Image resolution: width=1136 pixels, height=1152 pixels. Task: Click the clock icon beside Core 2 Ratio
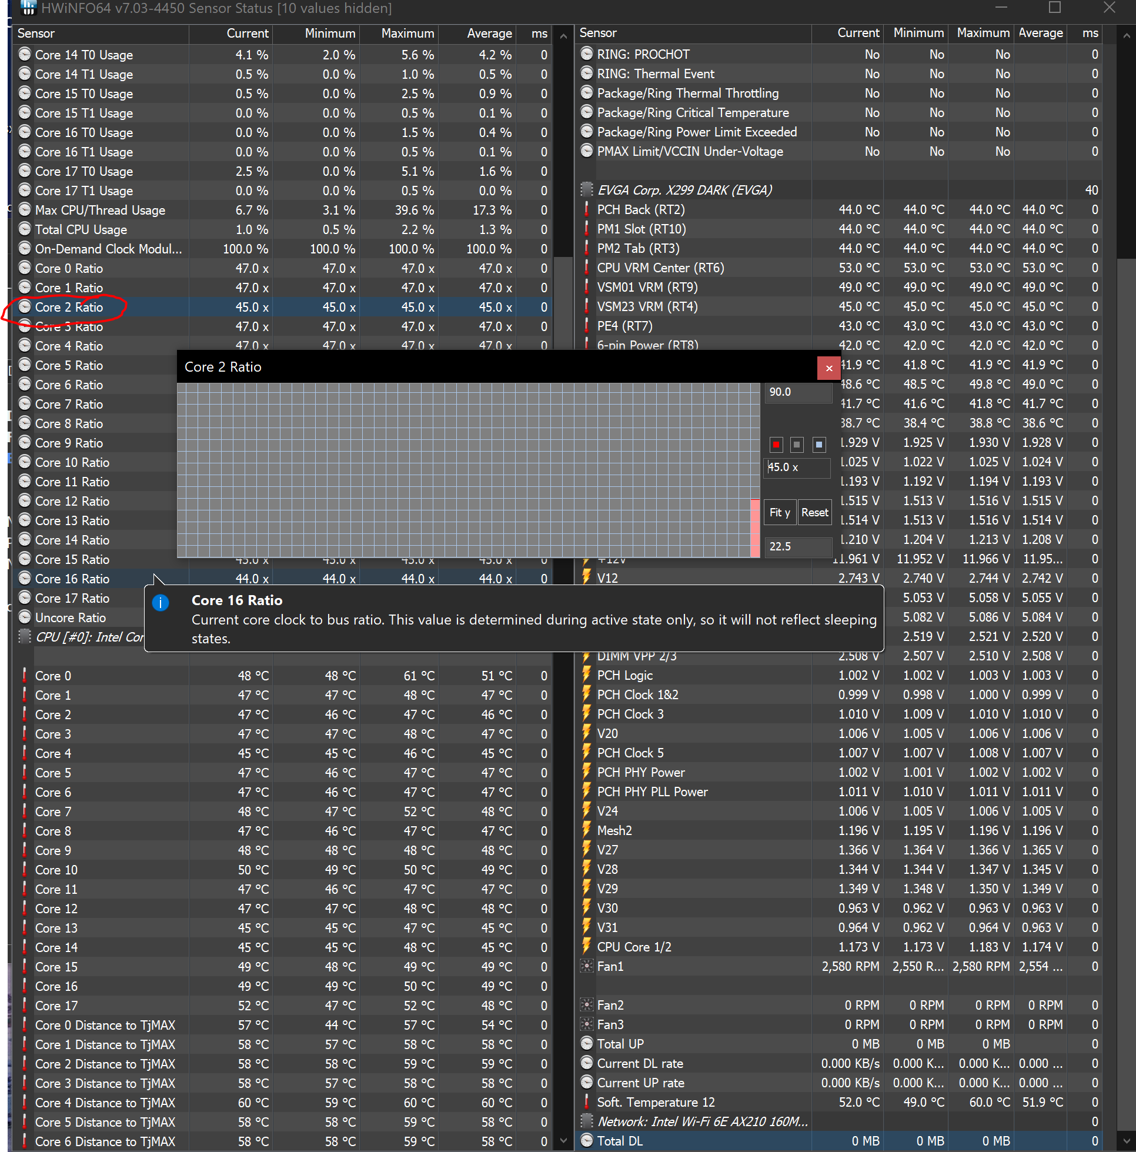[x=25, y=307]
